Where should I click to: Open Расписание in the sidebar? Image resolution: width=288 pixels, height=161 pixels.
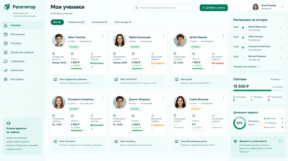(23, 34)
